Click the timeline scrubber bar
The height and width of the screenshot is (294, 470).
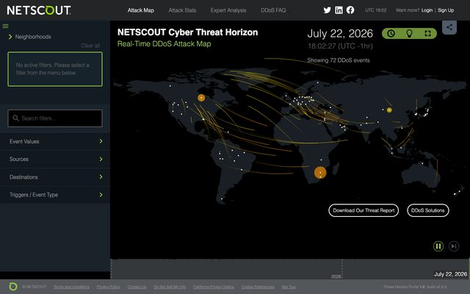[x=290, y=269]
